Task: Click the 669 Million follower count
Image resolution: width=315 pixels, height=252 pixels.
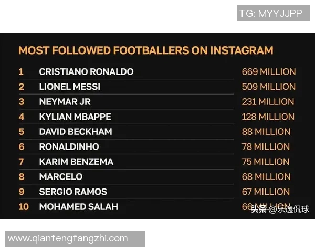Action: coord(269,72)
